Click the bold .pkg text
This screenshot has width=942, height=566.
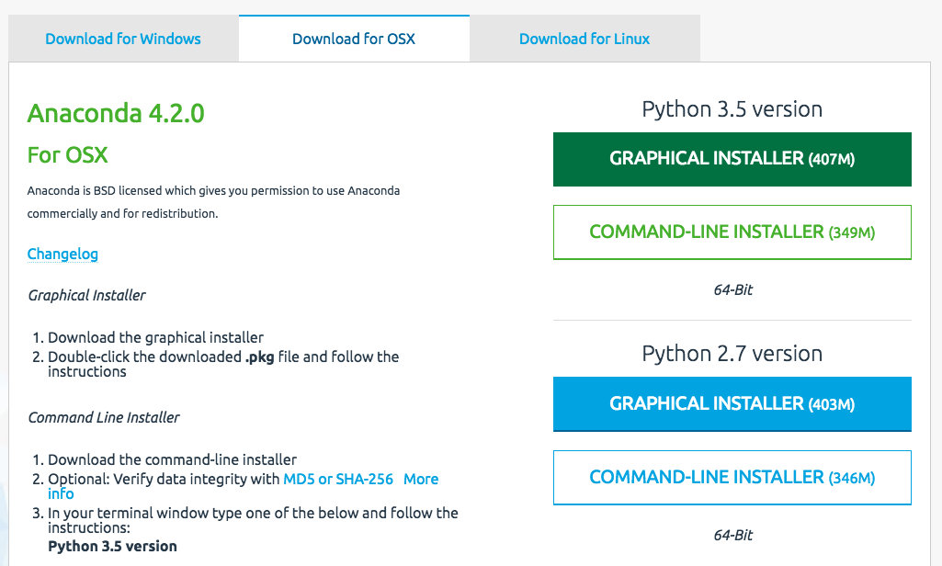coord(259,357)
